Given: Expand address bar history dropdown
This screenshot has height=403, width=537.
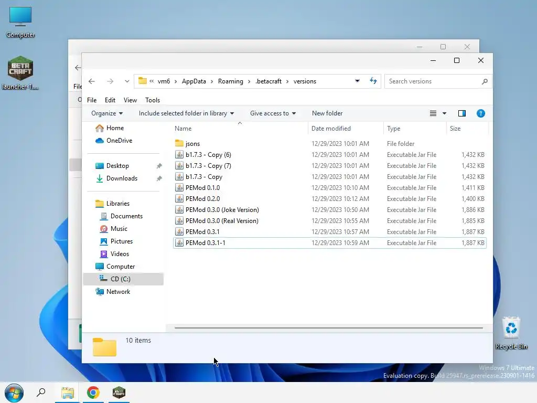Looking at the screenshot, I should coord(357,81).
